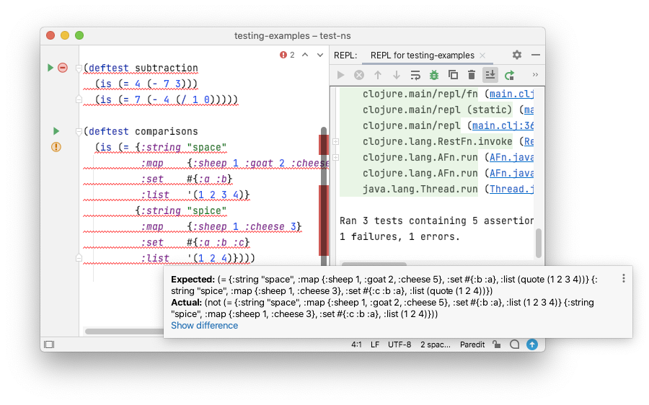This screenshot has width=649, height=405.
Task: Fold the deftest comparisons block
Action: [x=79, y=132]
